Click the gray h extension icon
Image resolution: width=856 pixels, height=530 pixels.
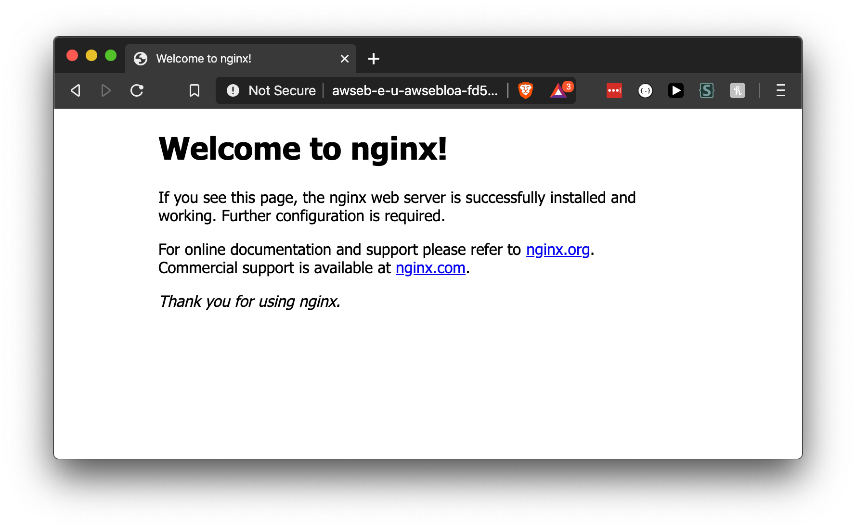[x=737, y=90]
